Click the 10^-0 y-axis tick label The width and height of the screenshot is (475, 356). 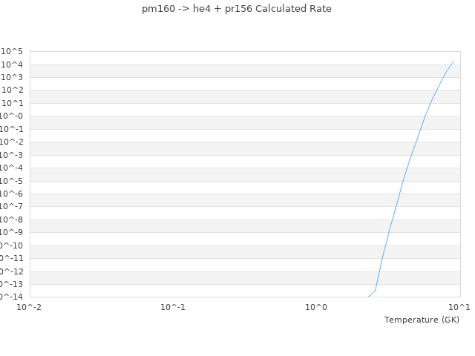click(12, 116)
